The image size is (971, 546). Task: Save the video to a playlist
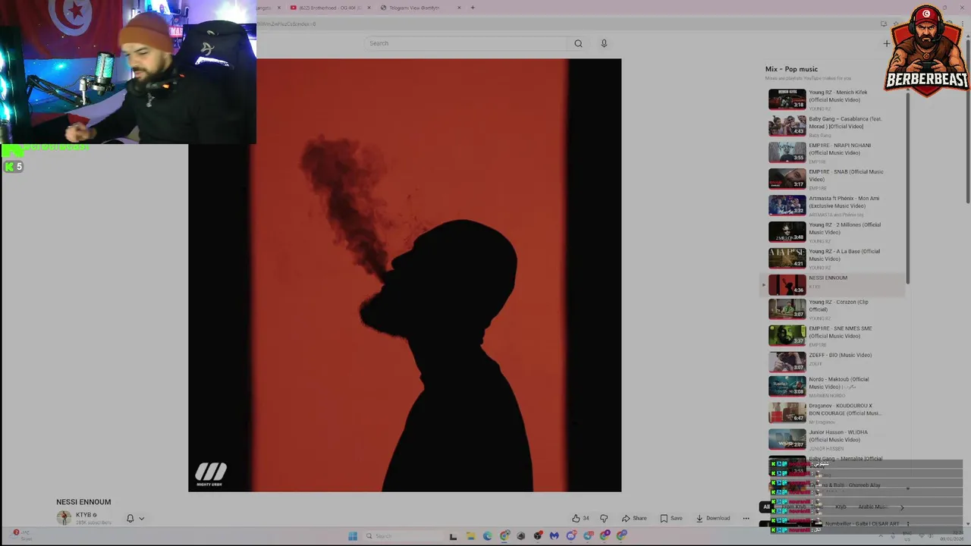point(671,518)
